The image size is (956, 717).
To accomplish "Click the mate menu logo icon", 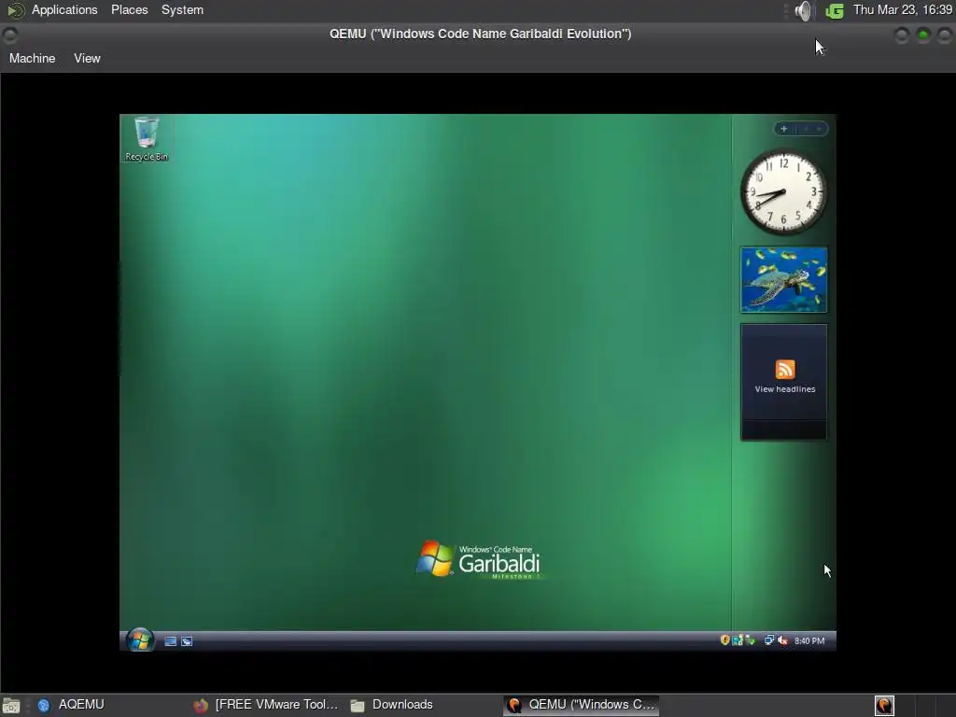I will pos(15,10).
